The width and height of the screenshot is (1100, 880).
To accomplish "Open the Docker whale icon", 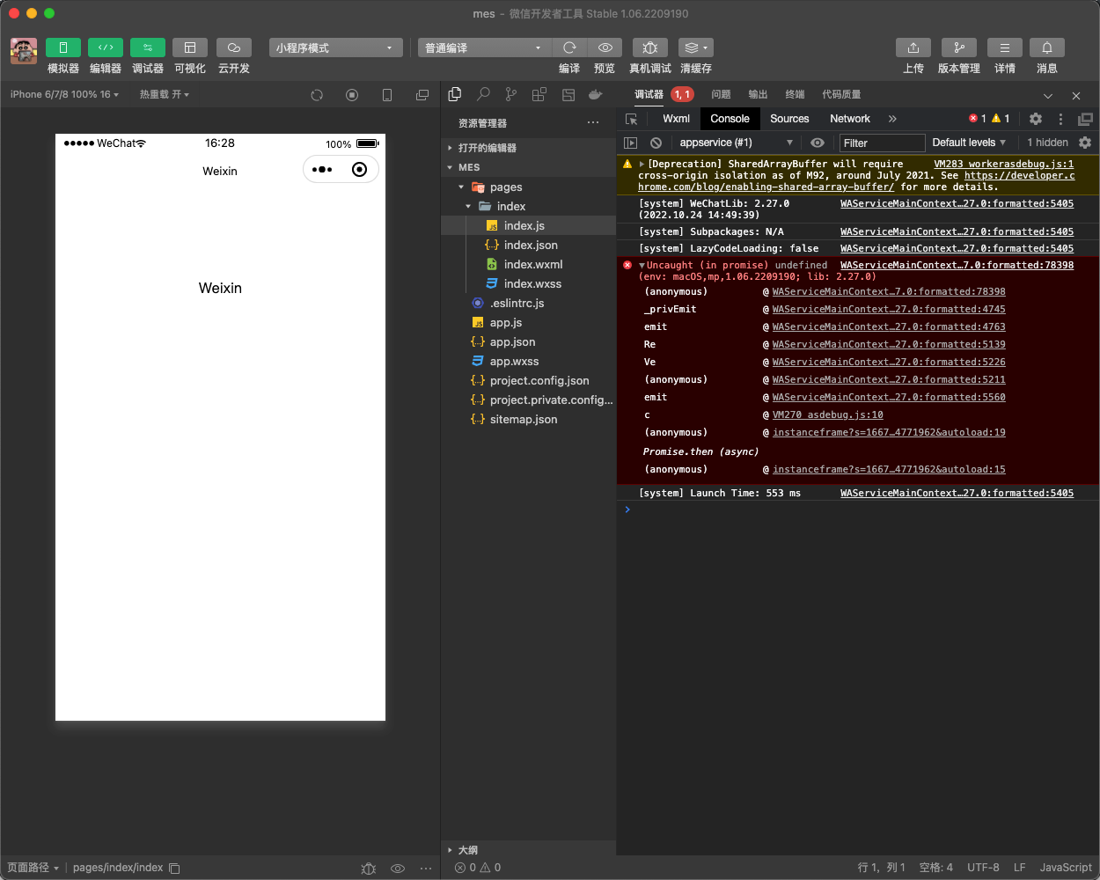I will [596, 94].
